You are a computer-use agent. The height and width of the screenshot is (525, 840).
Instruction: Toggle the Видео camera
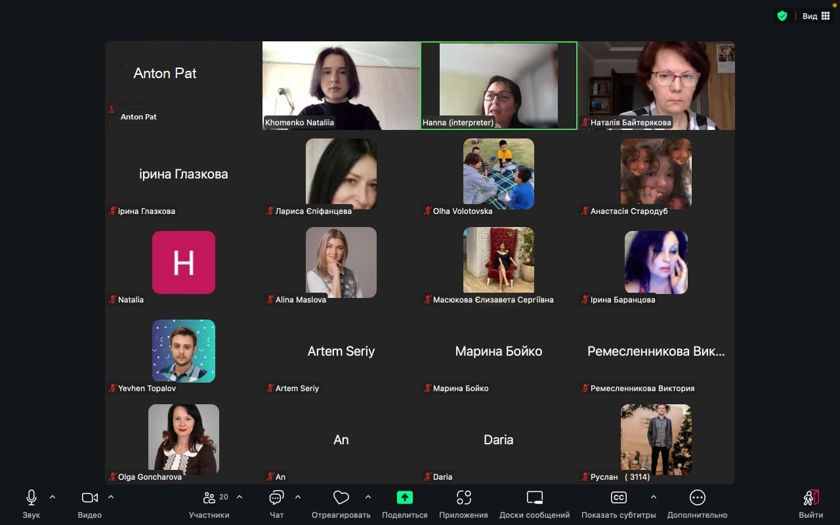90,498
